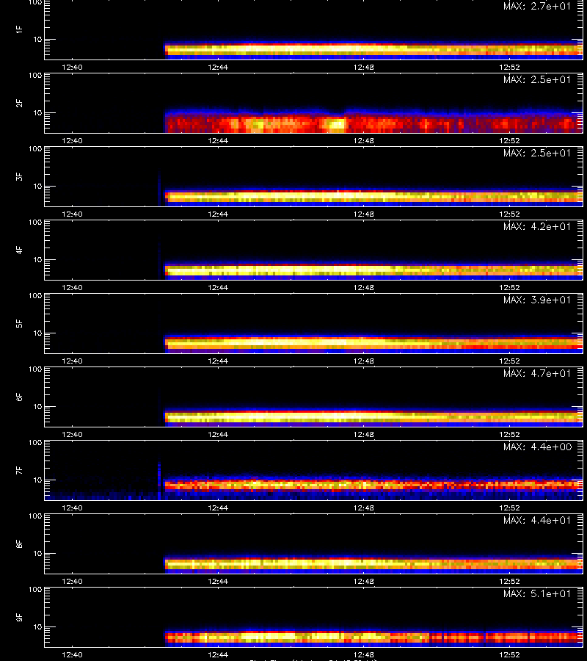
Task: Click the 12:52 tick label below the 1F panel
Action: [x=509, y=67]
